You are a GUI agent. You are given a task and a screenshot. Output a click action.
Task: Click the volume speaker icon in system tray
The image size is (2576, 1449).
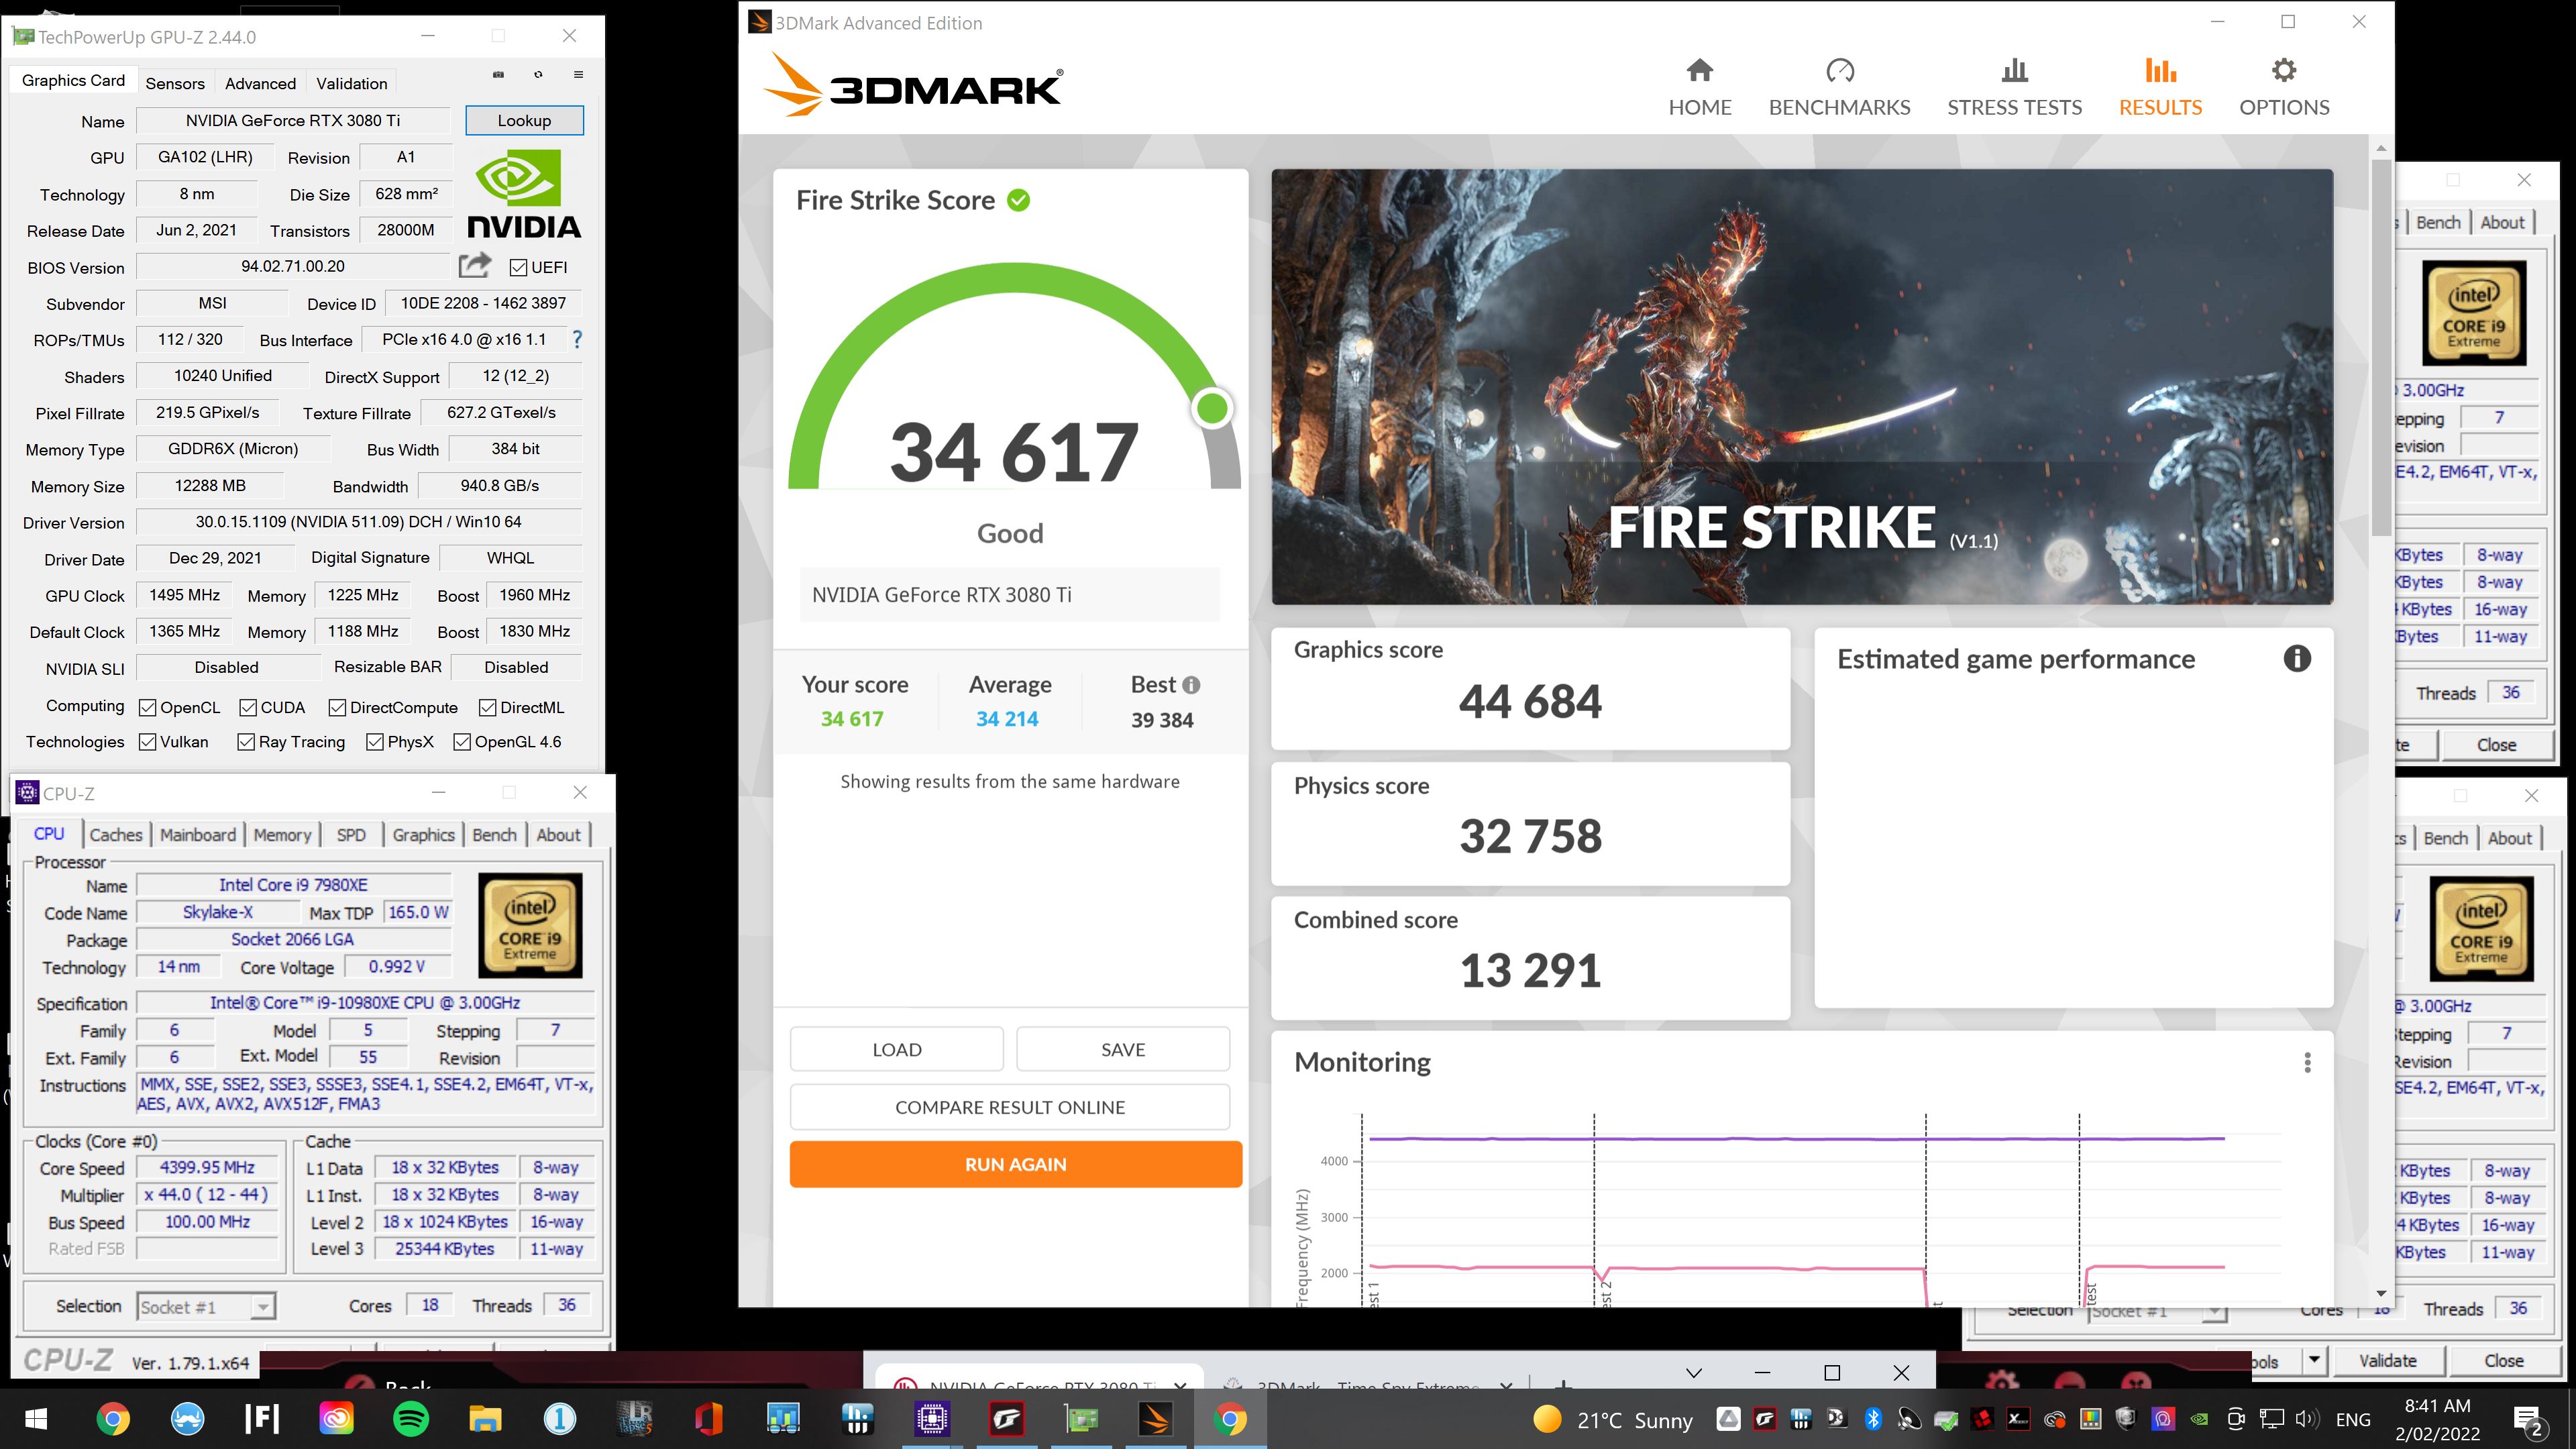(x=2307, y=1419)
